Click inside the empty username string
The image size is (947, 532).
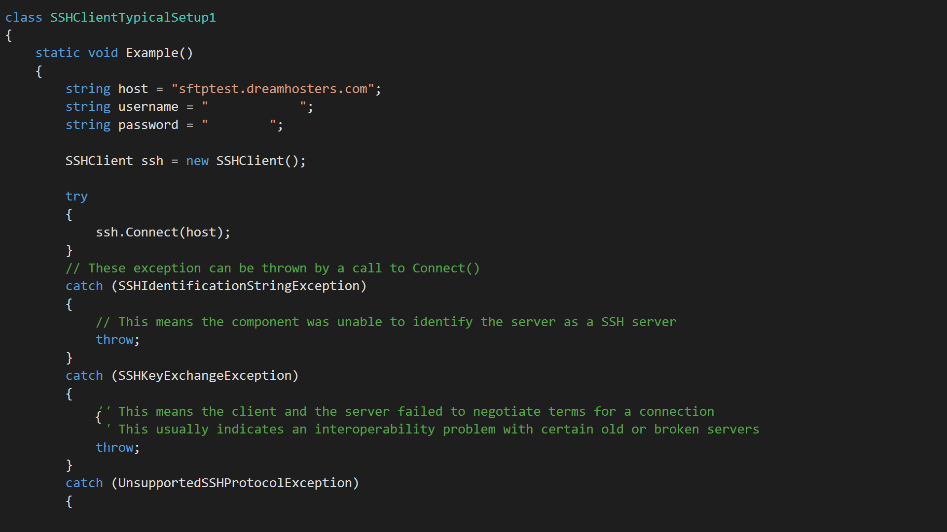(254, 107)
